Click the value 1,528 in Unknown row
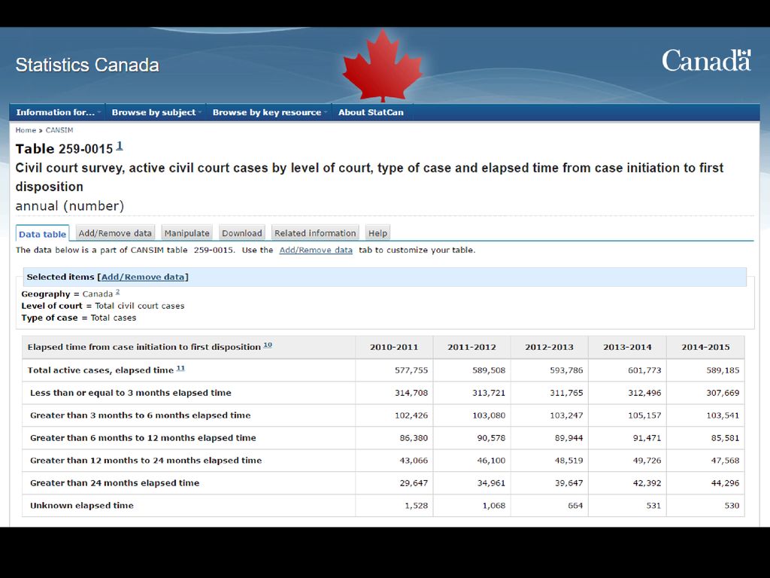Screen dimensions: 770x578 [x=417, y=506]
